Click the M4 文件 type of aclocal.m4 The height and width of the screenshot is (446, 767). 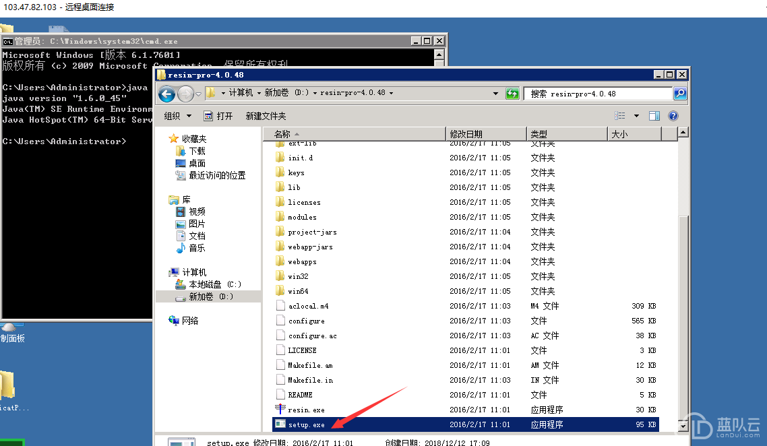click(545, 306)
